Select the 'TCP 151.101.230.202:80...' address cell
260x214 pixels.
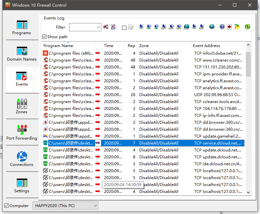tap(218, 67)
